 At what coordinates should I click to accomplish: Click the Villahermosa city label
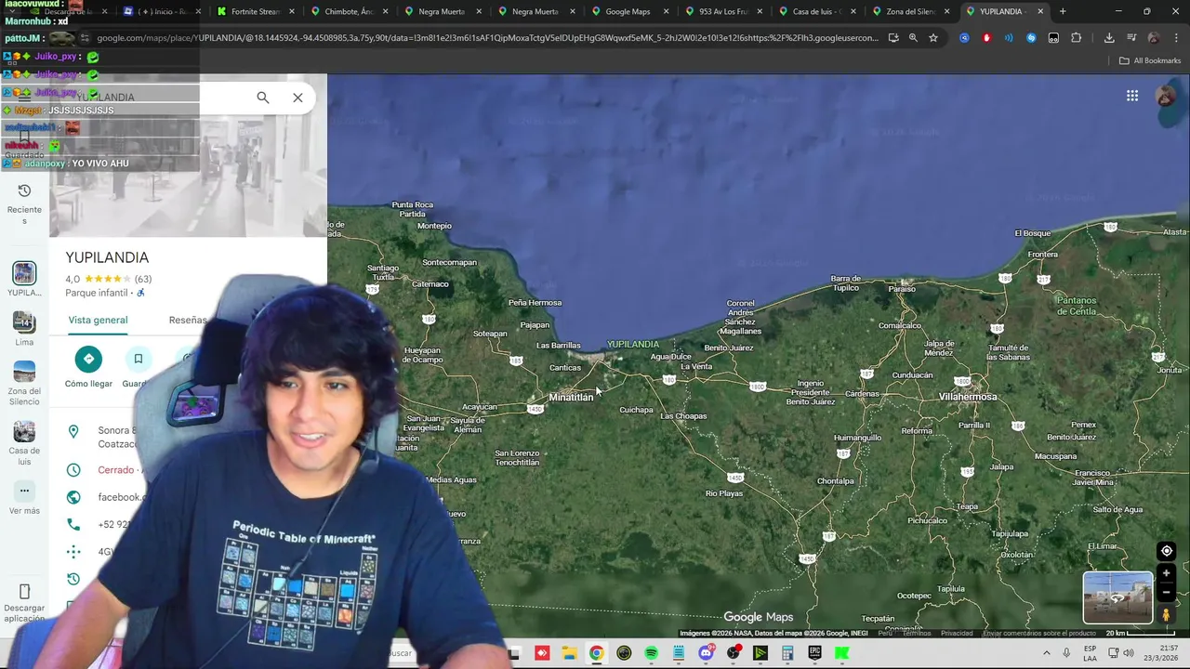[x=968, y=397]
